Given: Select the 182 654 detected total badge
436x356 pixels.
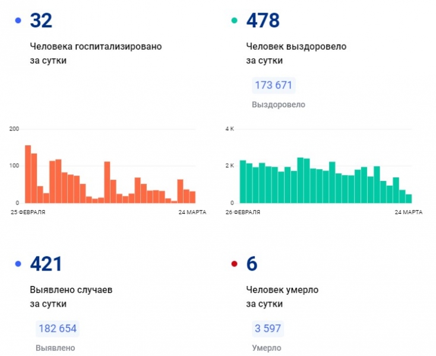Looking at the screenshot, I should 58,329.
